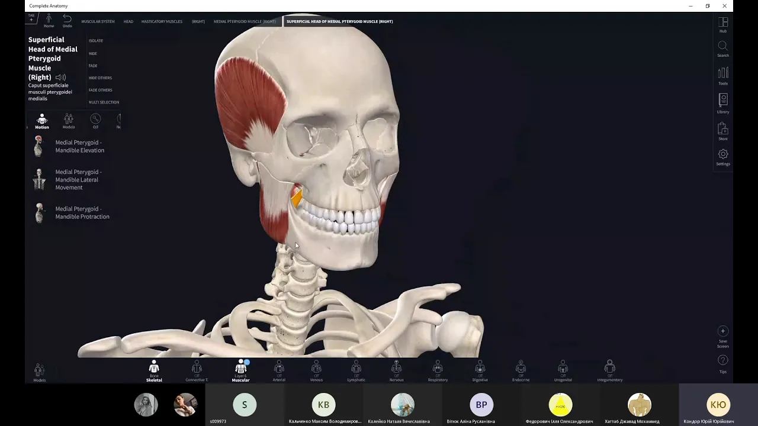
Task: Toggle the Endocrine system layer
Action: point(521,371)
